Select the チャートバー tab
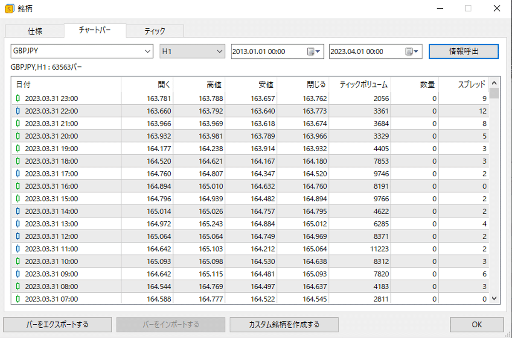512x338 pixels. (95, 30)
